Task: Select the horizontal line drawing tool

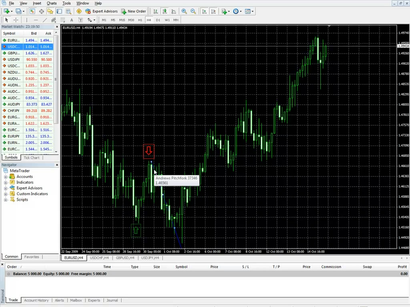Action: coord(36,20)
